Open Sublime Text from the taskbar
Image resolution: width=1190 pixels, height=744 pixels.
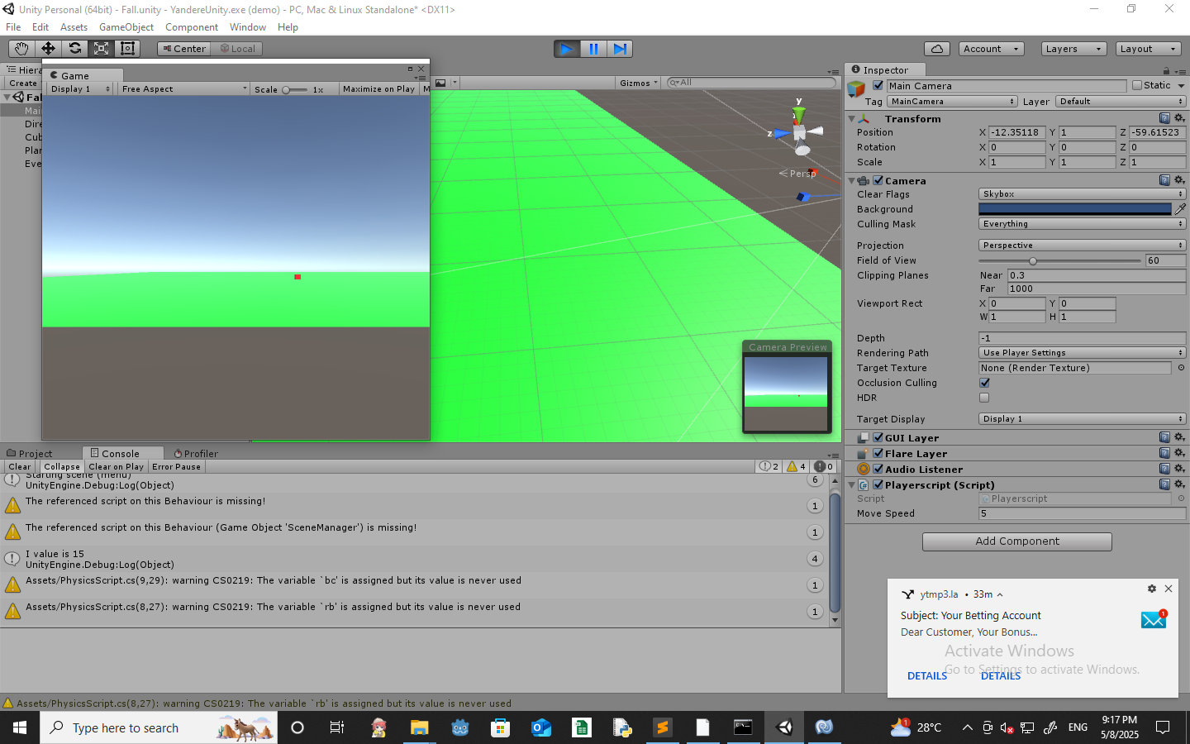(662, 727)
